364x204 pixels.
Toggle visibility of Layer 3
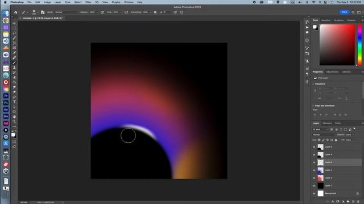coord(314,170)
